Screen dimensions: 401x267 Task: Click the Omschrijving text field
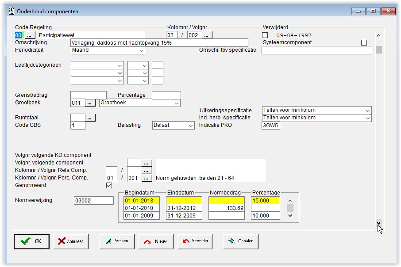[x=159, y=43]
